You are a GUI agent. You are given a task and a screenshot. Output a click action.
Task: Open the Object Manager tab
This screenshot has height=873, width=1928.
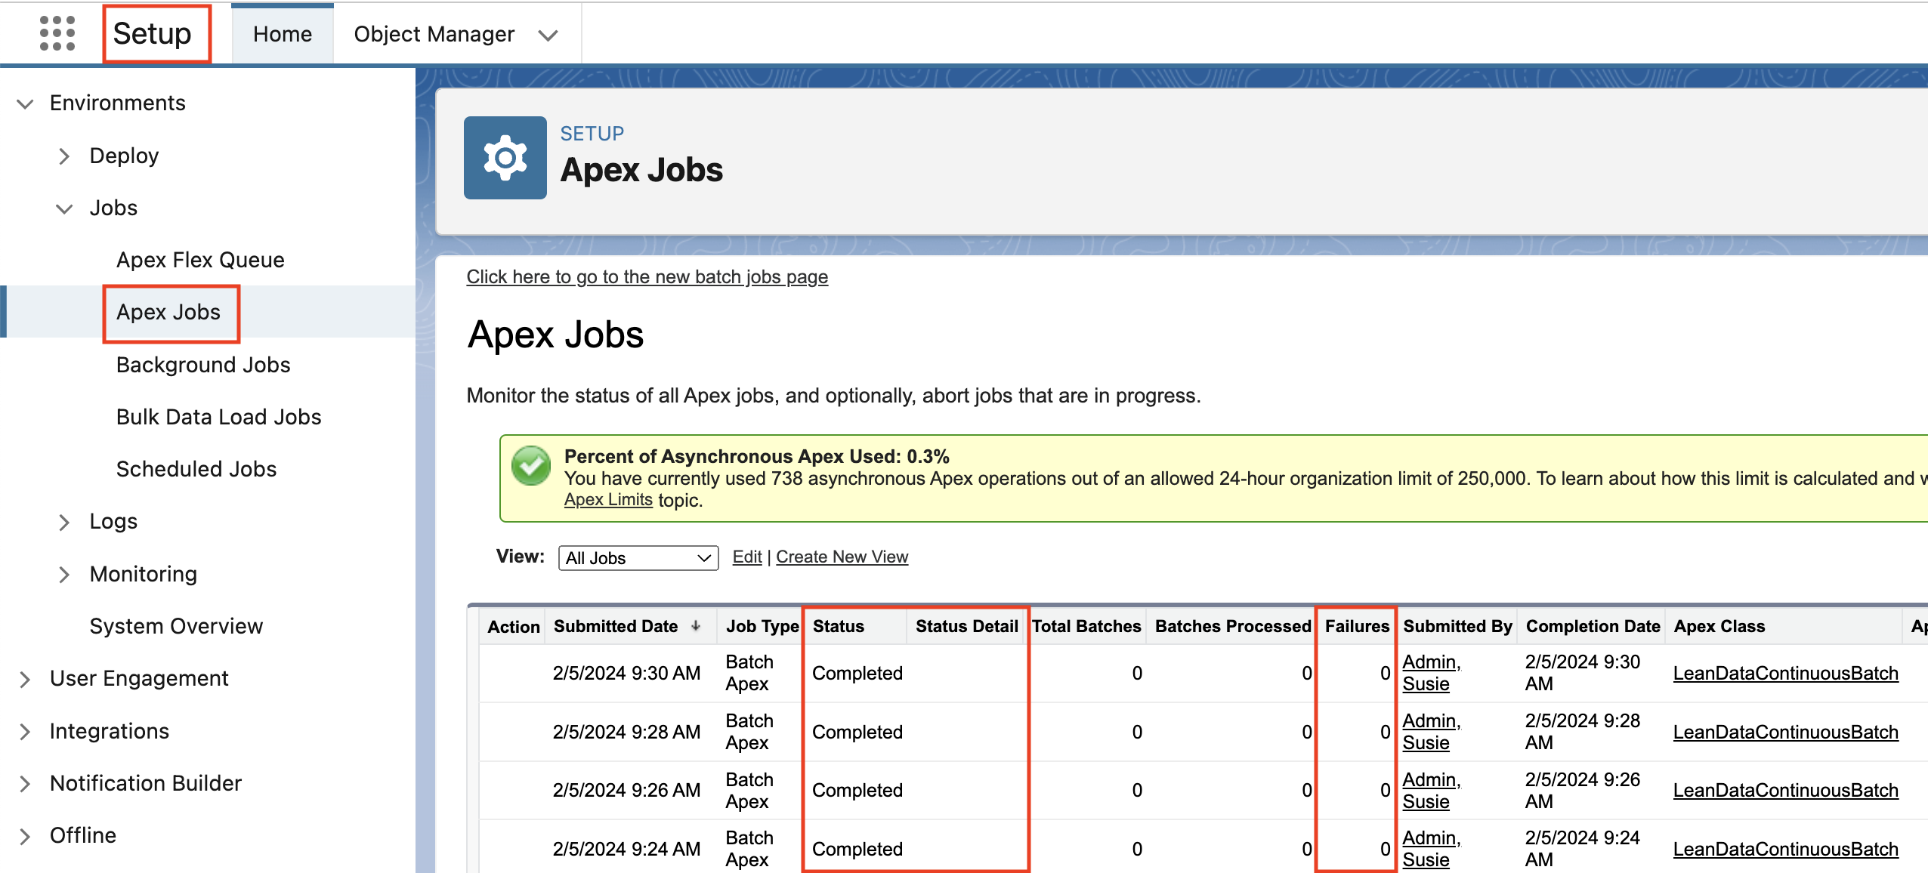point(434,34)
